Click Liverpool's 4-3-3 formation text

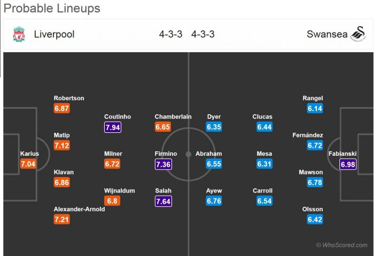(x=170, y=35)
